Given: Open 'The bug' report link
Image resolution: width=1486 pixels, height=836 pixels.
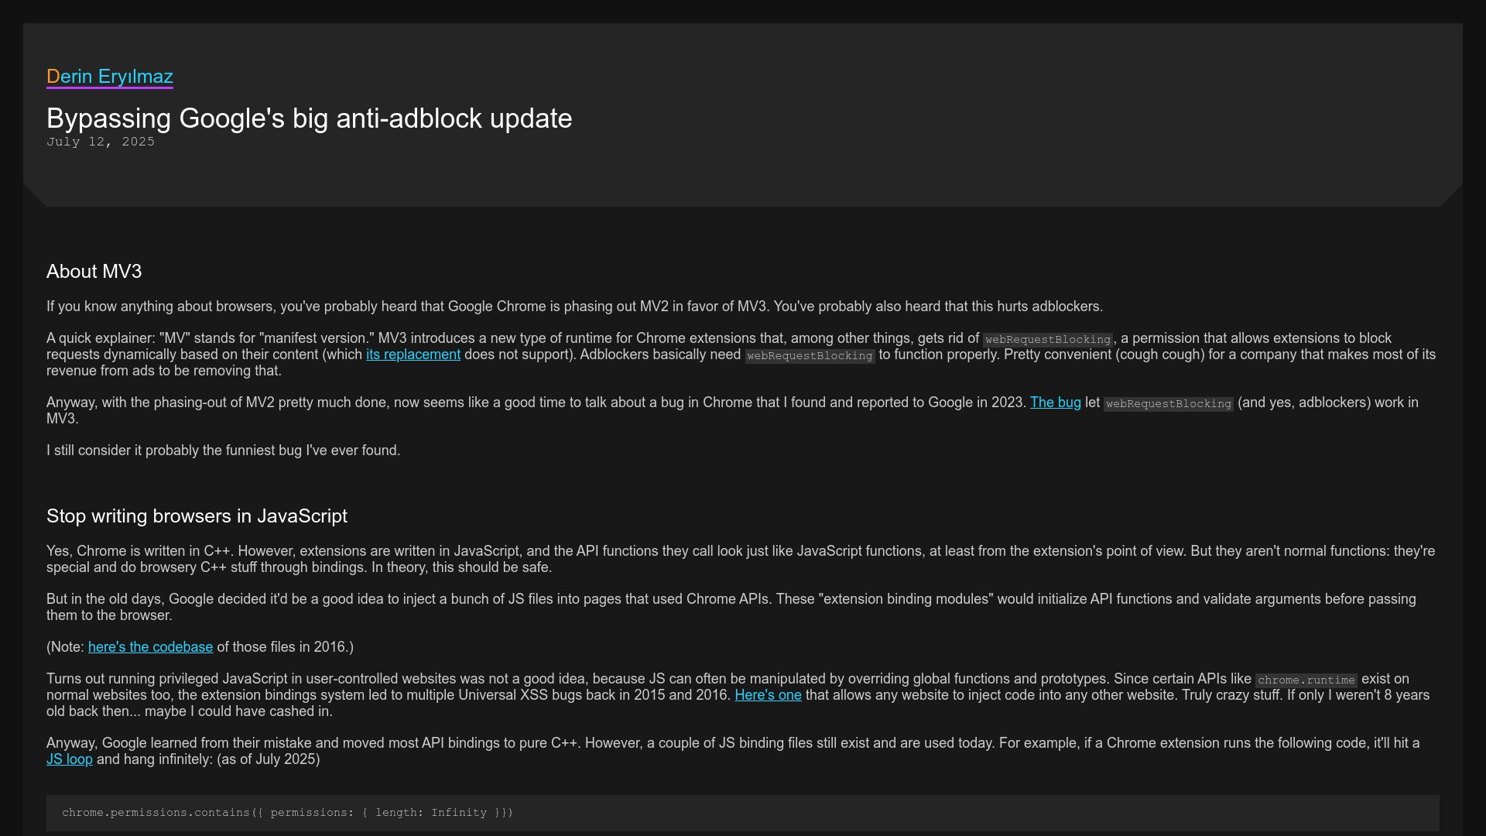Looking at the screenshot, I should click(x=1055, y=403).
